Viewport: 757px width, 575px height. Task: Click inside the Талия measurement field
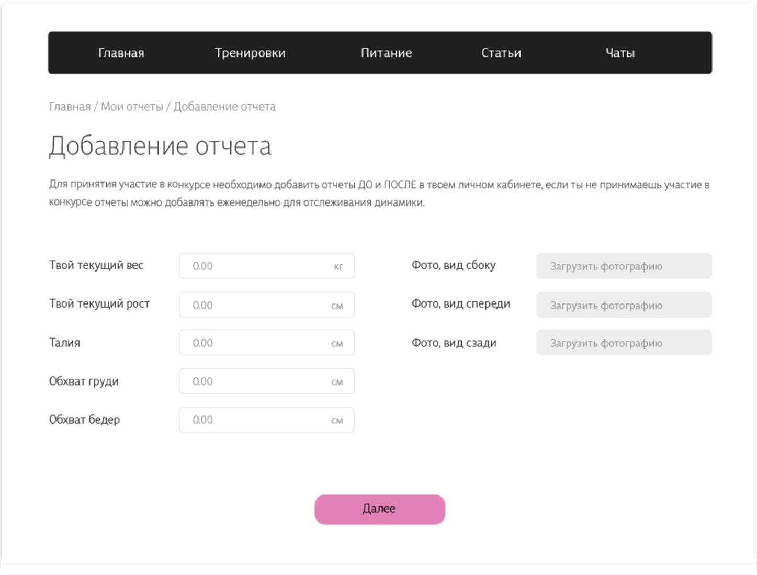pos(266,342)
